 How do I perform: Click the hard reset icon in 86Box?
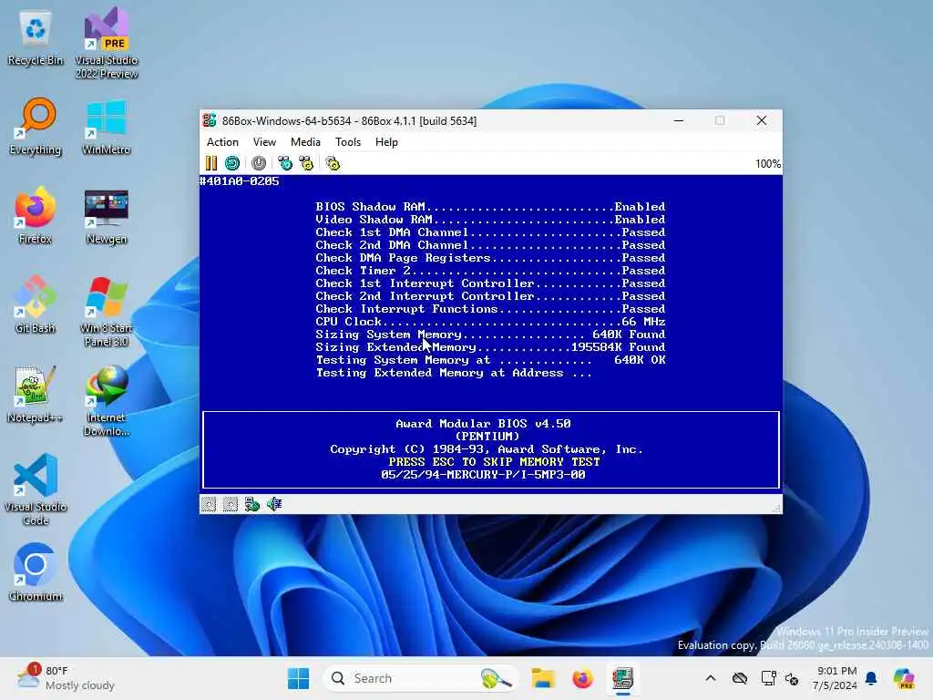232,163
